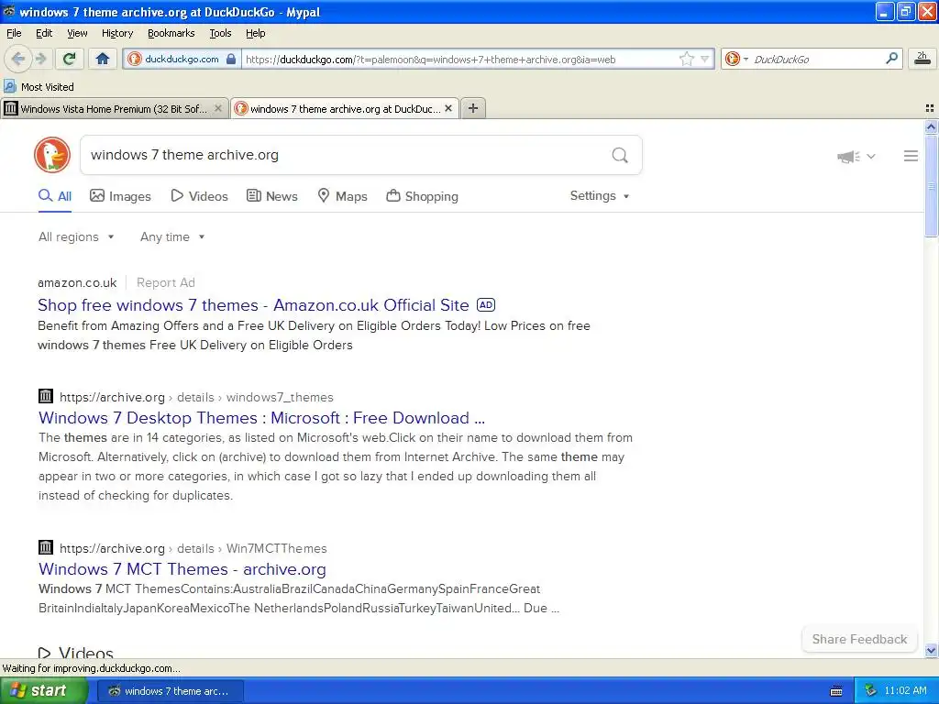Expand the chevron next to megaphone
The image size is (939, 704).
point(871,157)
